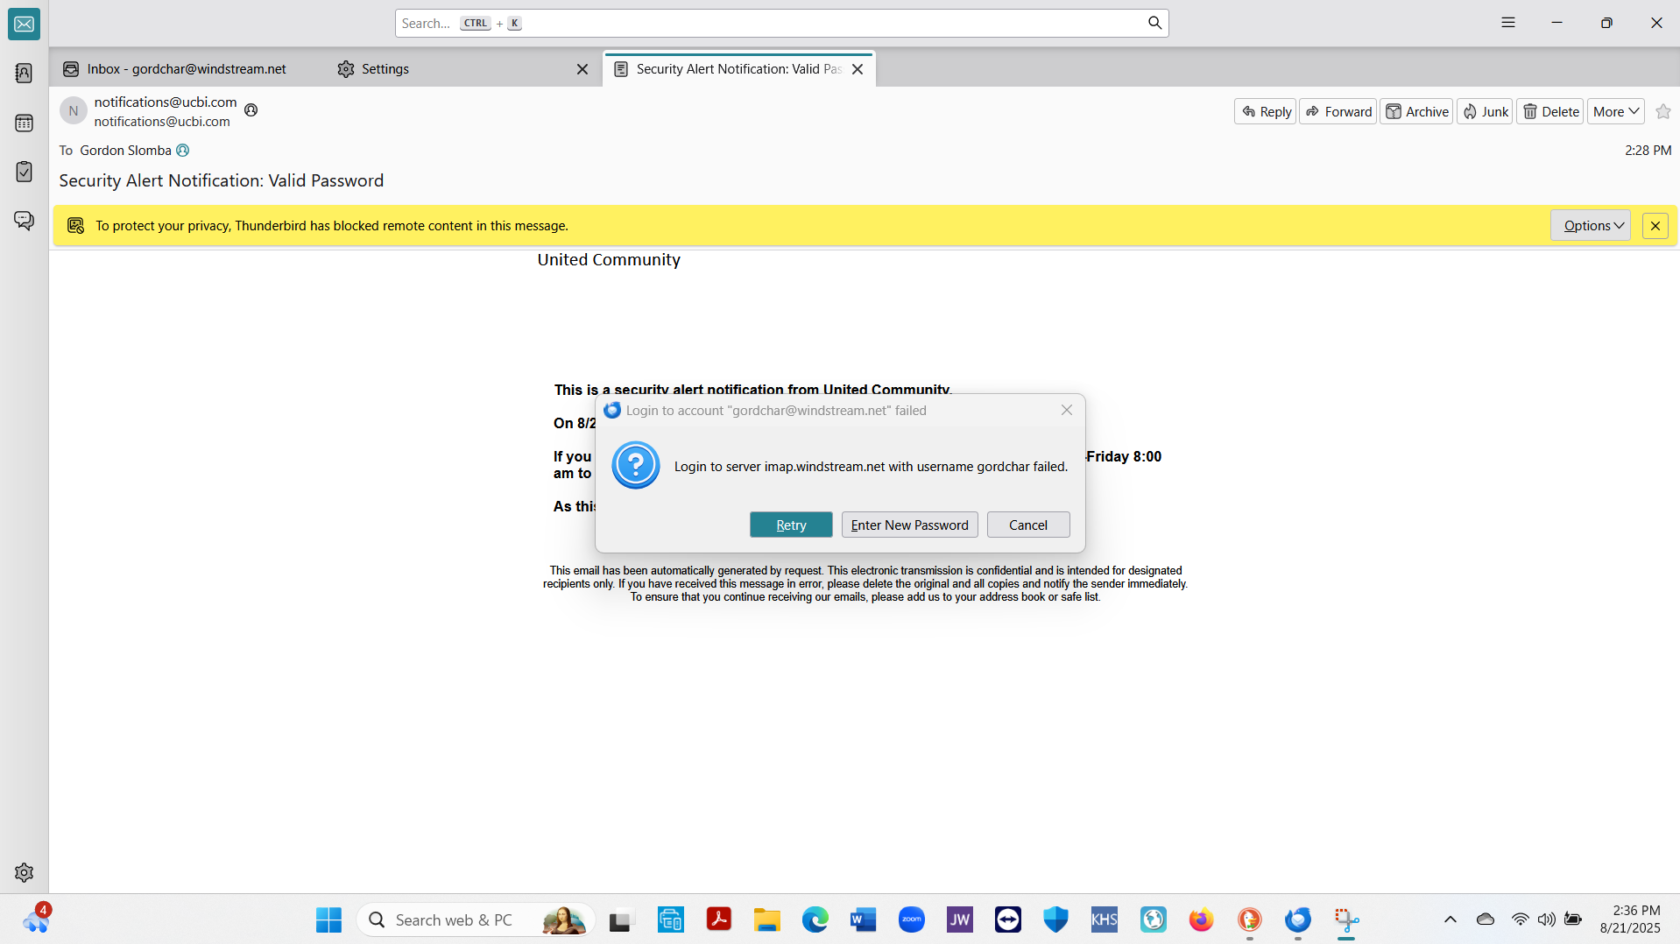Image resolution: width=1680 pixels, height=944 pixels.
Task: Click the search magnifier icon
Action: coord(1154,23)
